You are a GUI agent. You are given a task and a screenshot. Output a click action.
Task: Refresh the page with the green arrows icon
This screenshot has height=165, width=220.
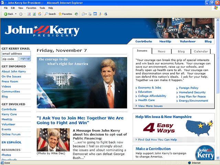[34, 14]
